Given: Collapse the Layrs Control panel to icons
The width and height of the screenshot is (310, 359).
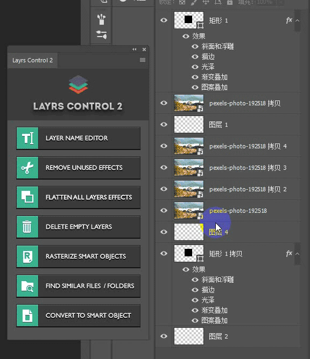Looking at the screenshot, I should 135,49.
